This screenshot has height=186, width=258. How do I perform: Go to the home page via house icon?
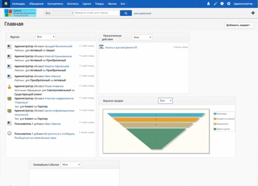6,3
